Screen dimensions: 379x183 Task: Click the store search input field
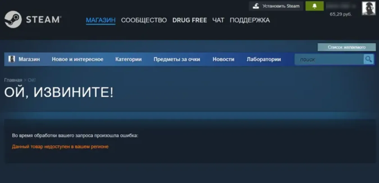(329, 59)
